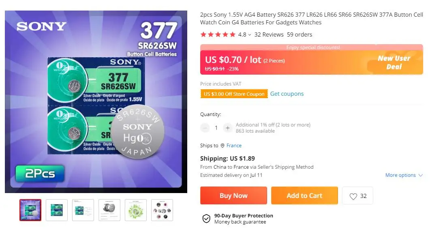The image size is (432, 232).
Task: Click the quantity input field showing 1
Action: tap(216, 128)
